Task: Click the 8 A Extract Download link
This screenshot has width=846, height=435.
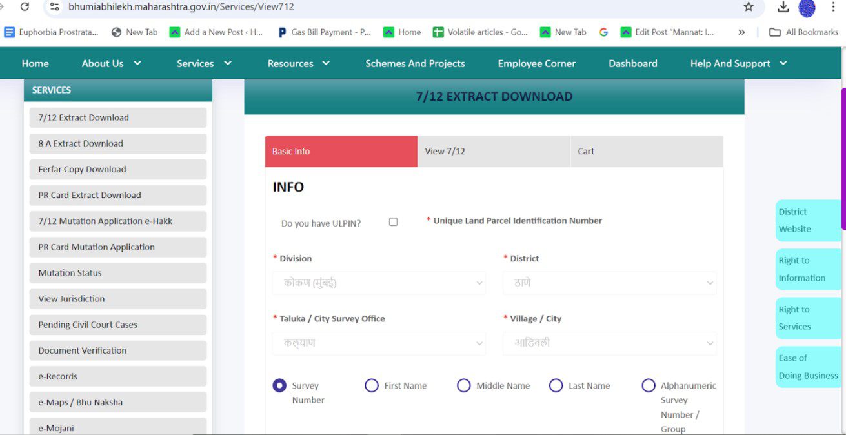Action: 117,143
